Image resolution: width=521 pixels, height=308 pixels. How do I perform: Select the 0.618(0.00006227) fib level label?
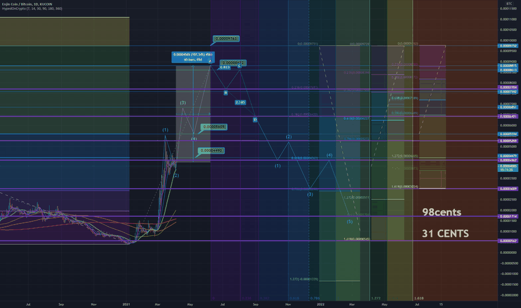point(356,119)
